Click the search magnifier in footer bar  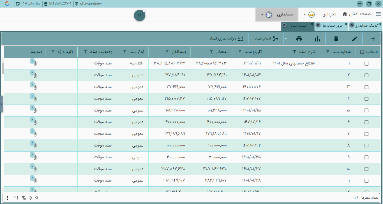tap(37, 198)
